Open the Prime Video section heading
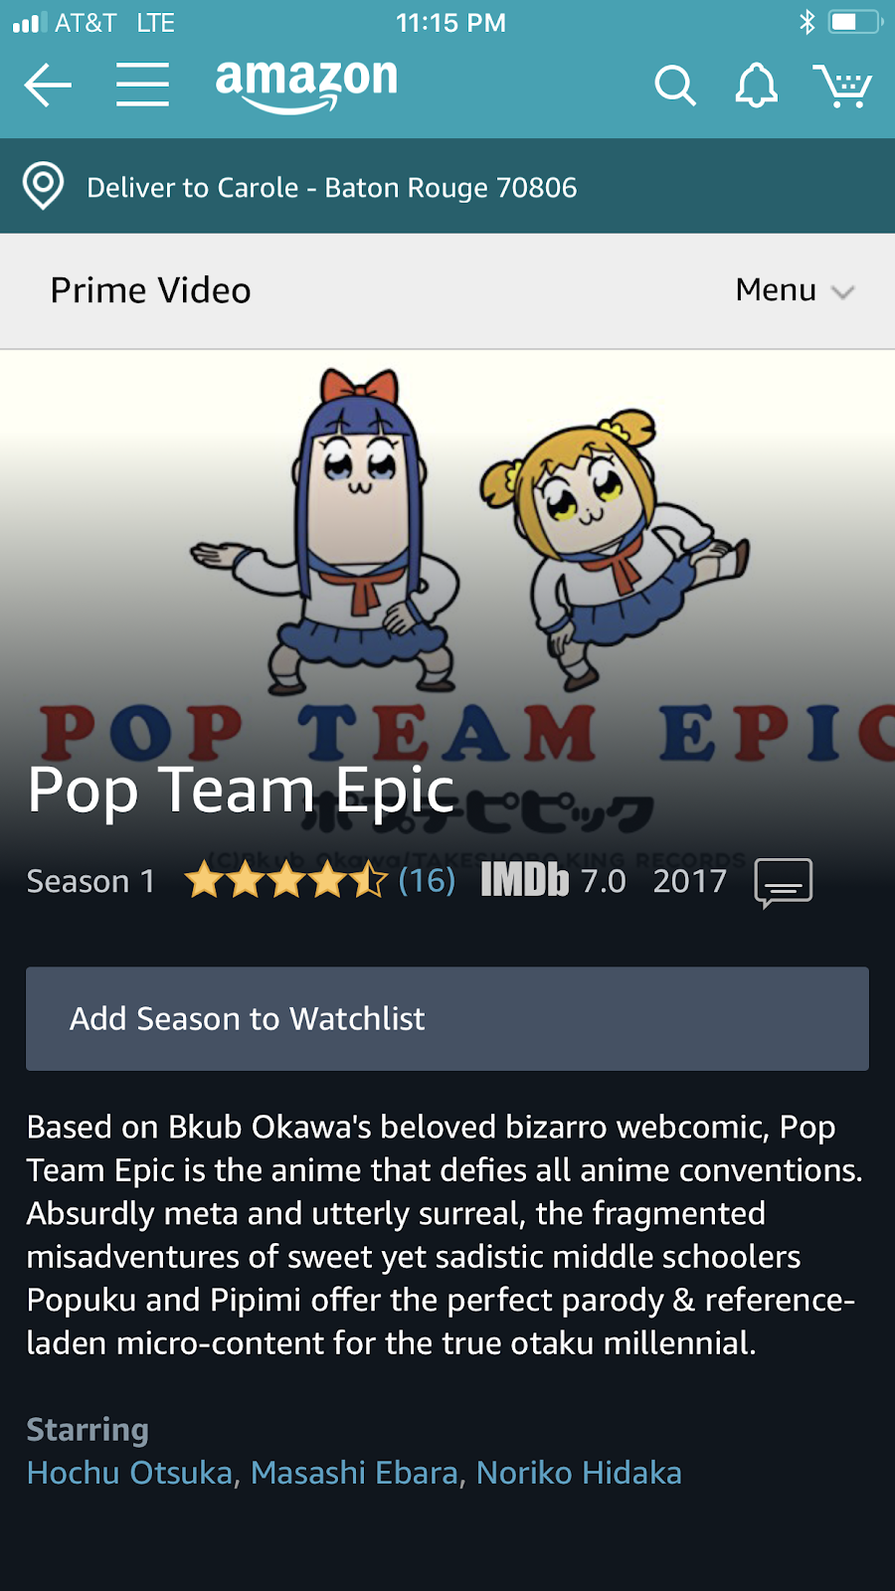 150,290
